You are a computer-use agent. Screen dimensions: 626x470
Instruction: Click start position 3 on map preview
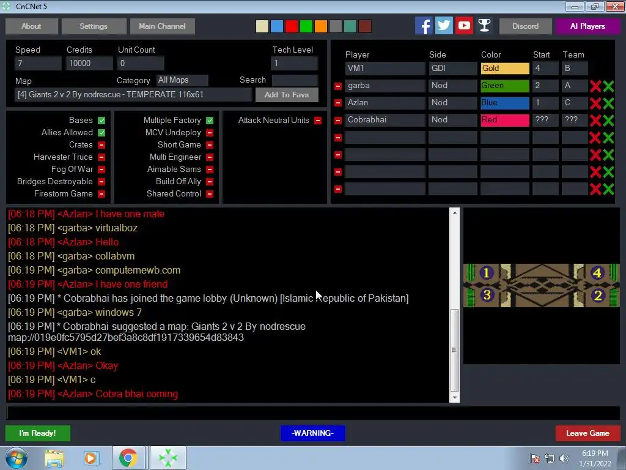tap(486, 296)
